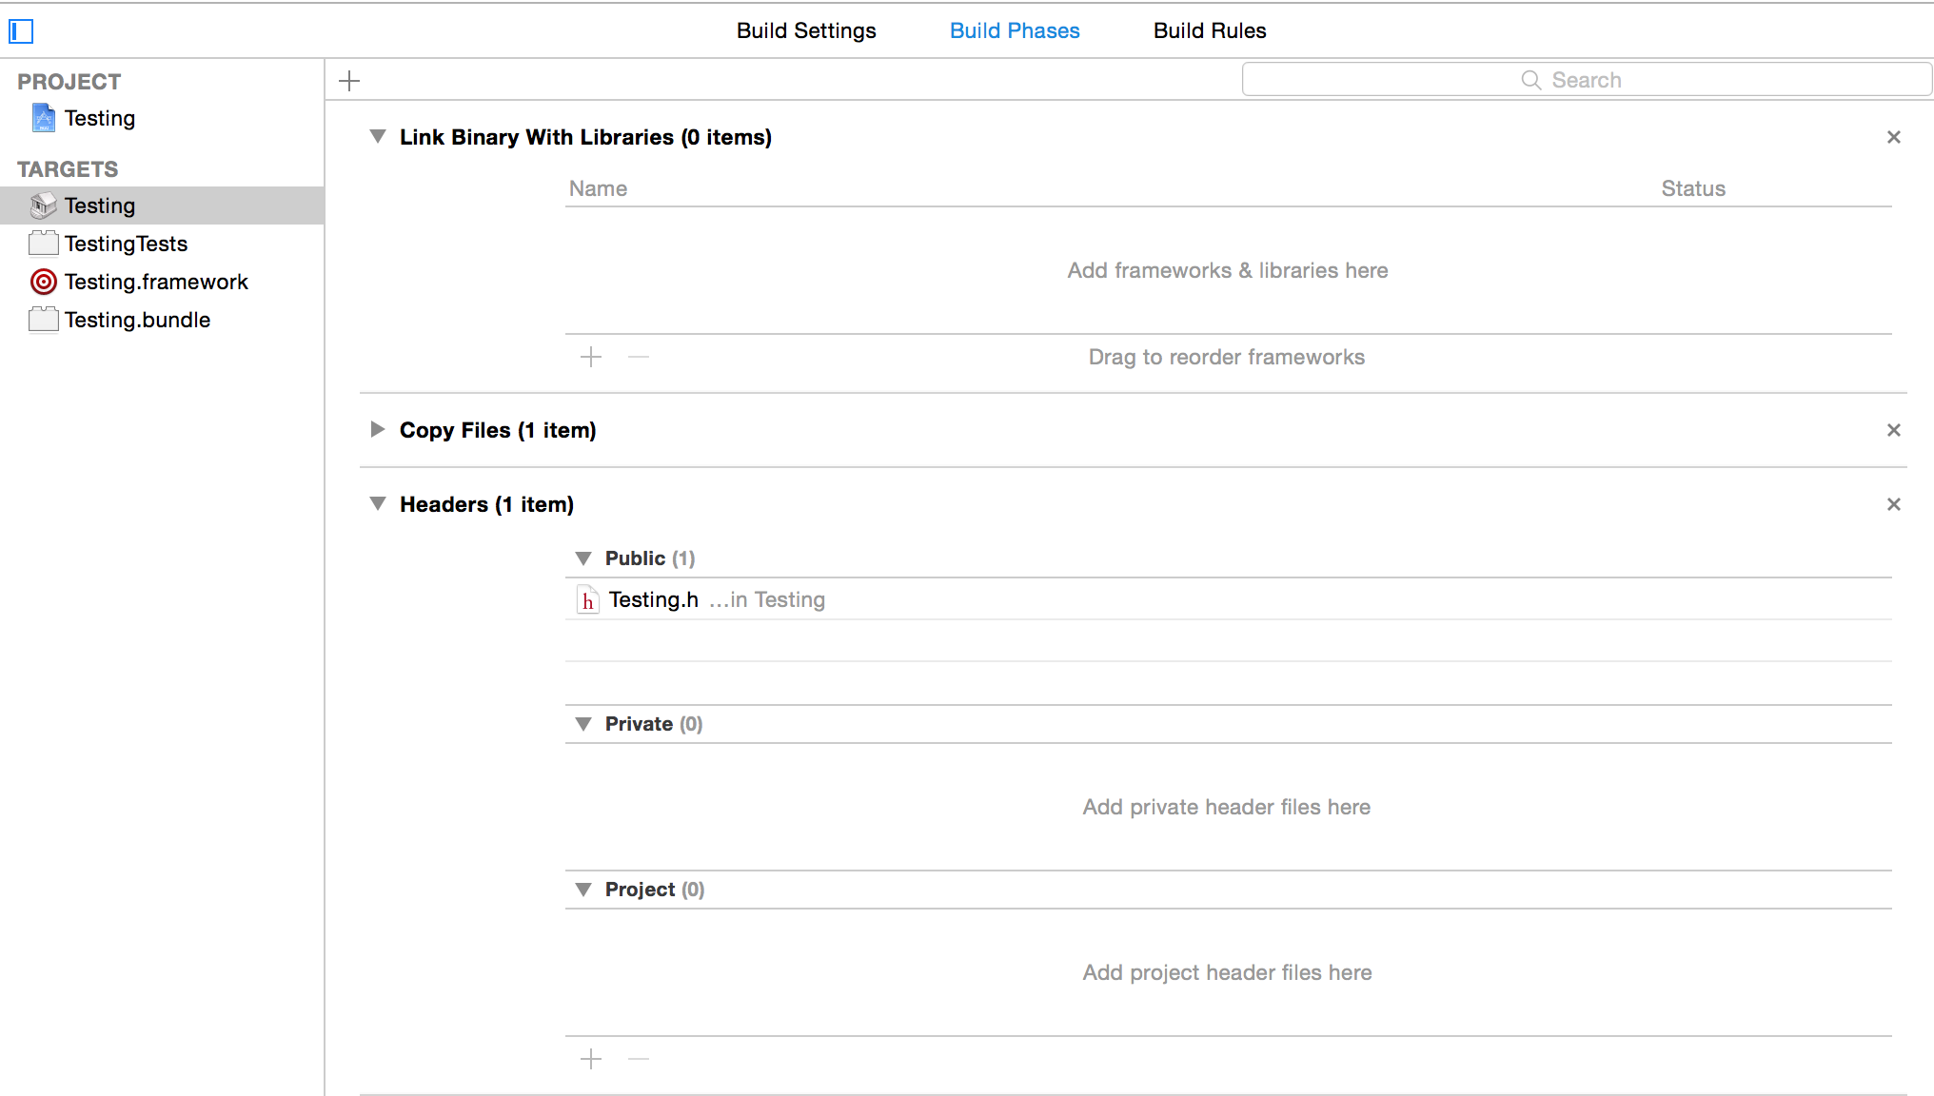Viewport: 1934px width, 1096px height.
Task: Collapse the Headers section
Action: tap(378, 504)
